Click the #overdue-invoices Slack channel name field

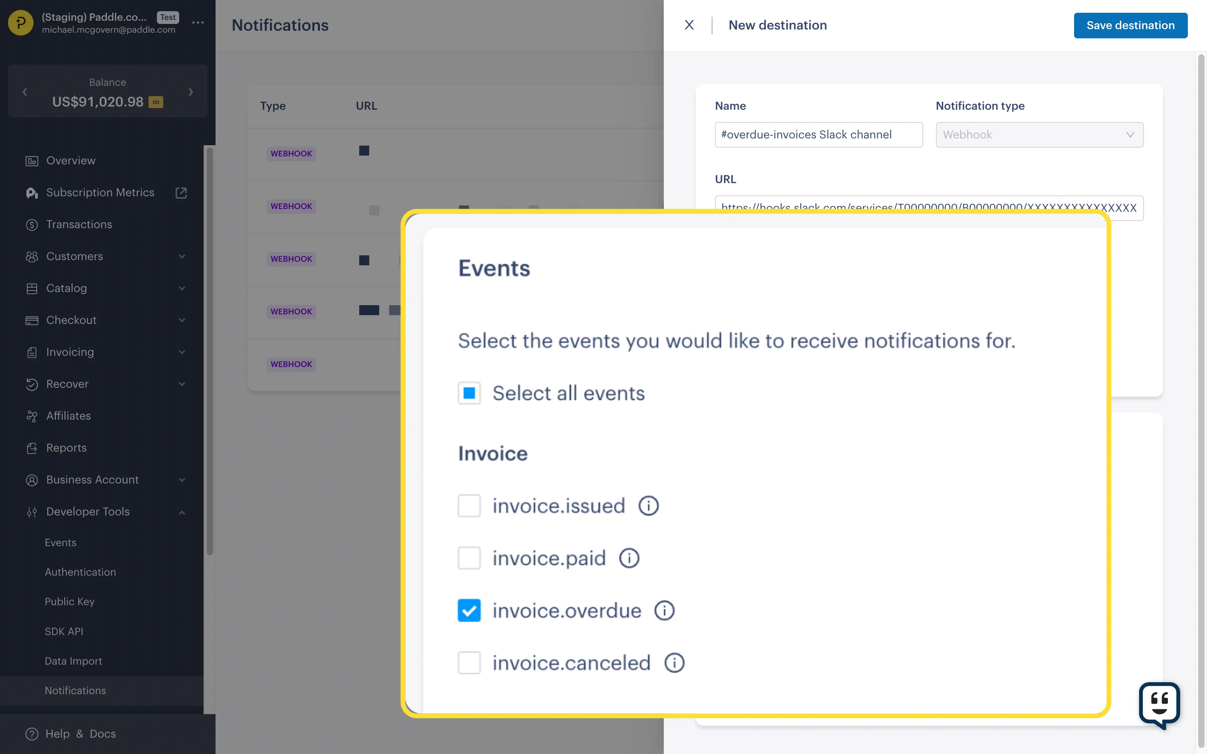click(818, 135)
